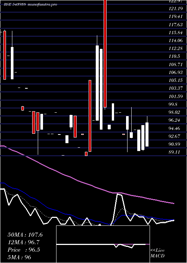This screenshot has height=263, width=187.
Task: Click the 12MA : 96.7 readout
Action: (x=24, y=242)
